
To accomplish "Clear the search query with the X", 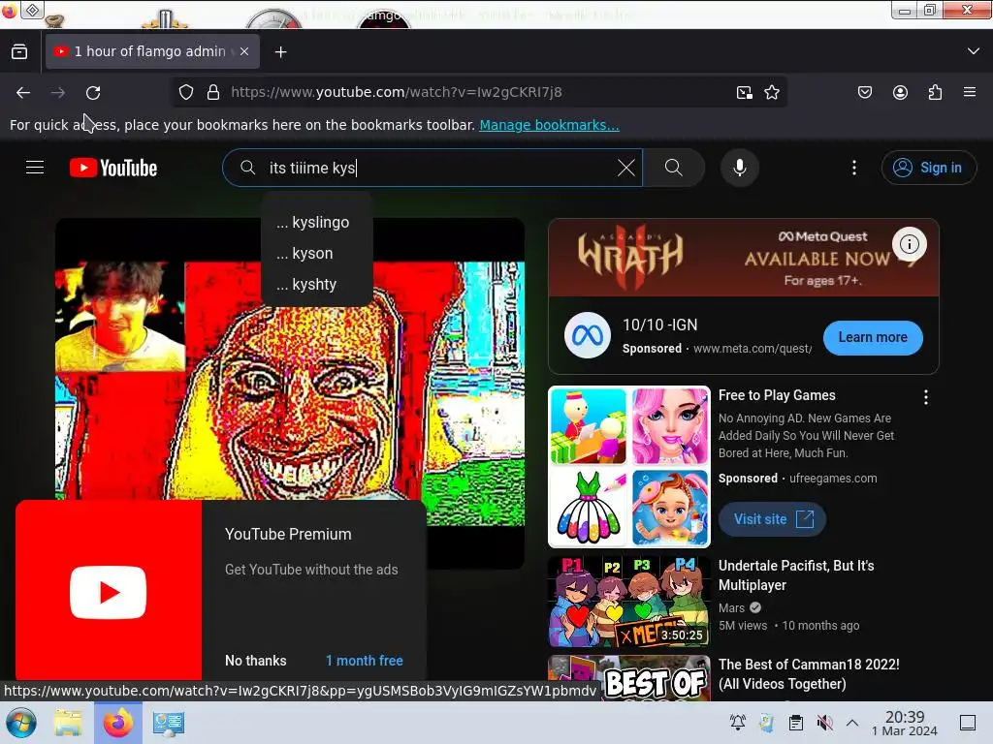I will (x=625, y=168).
